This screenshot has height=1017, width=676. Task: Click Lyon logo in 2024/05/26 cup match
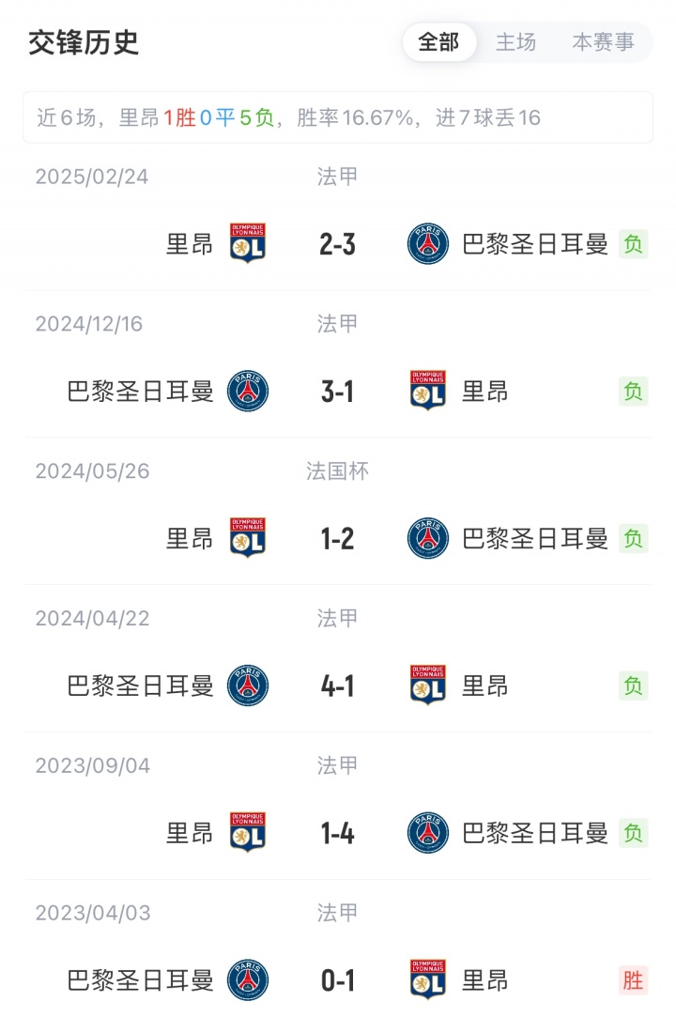pos(248,538)
